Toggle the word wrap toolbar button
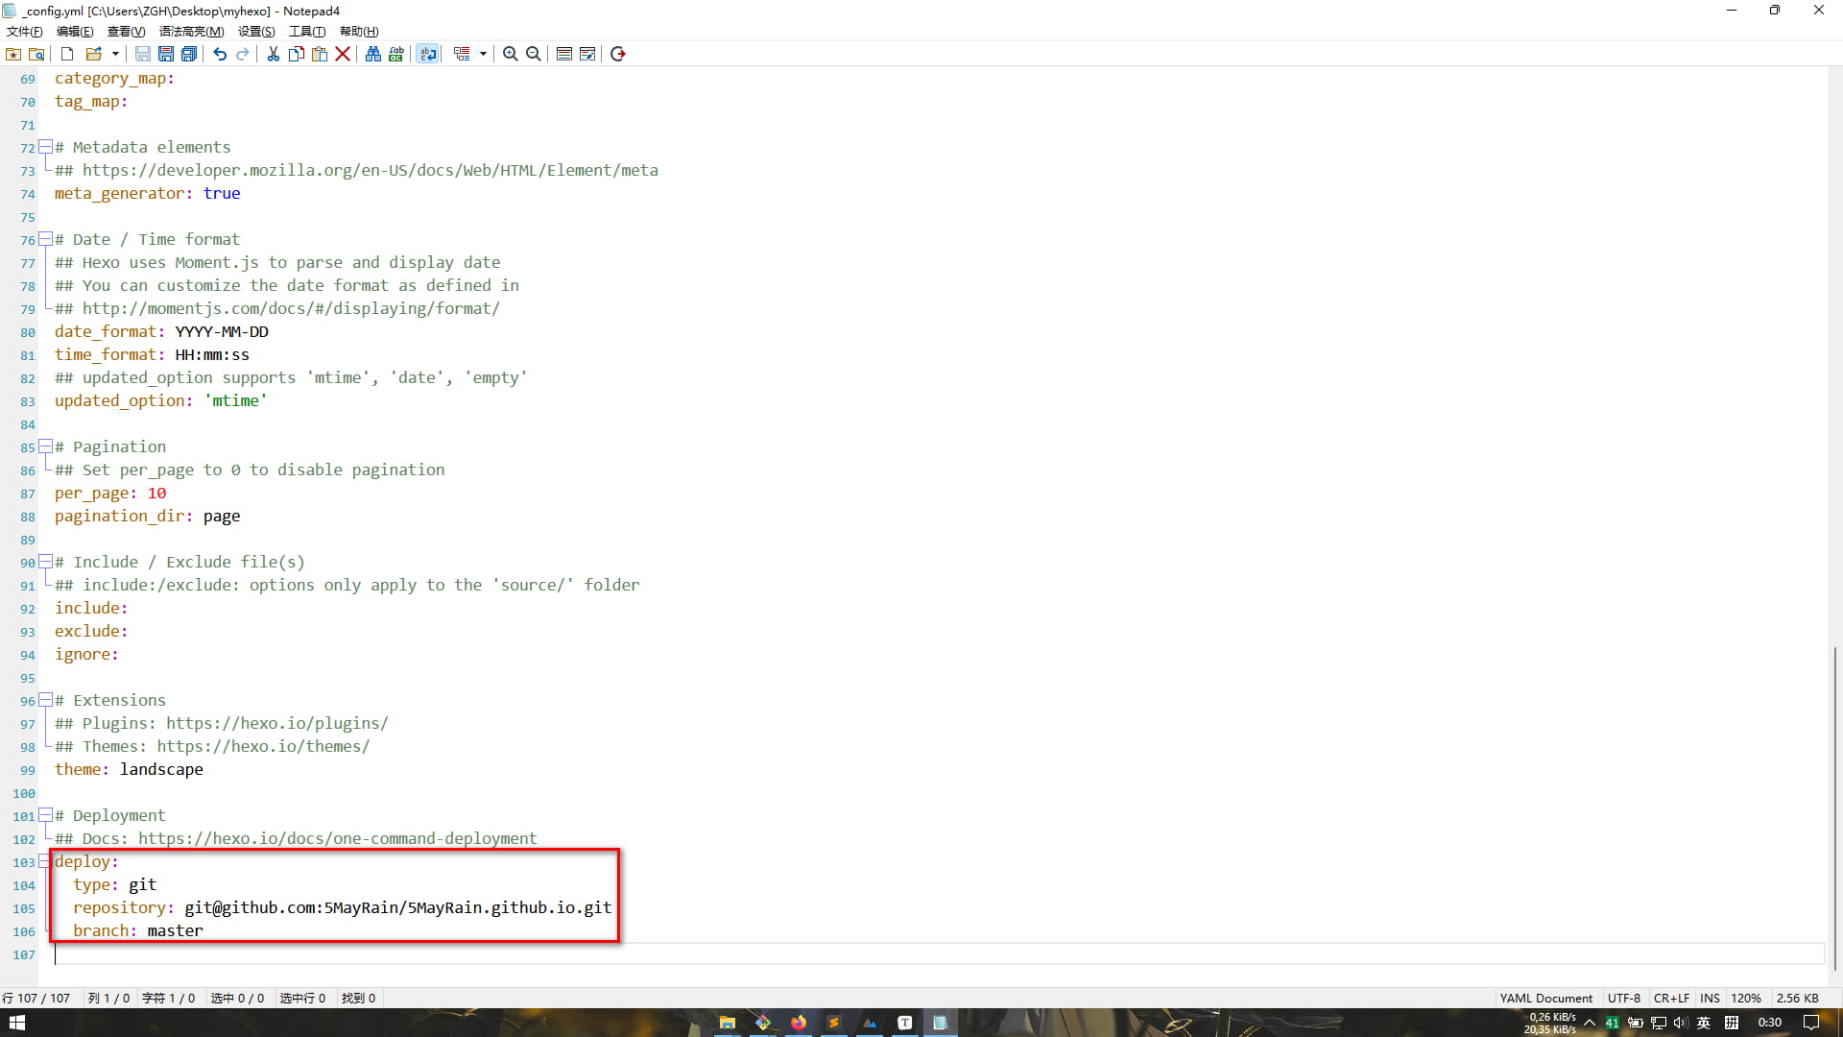Image resolution: width=1843 pixels, height=1037 pixels. 428,54
